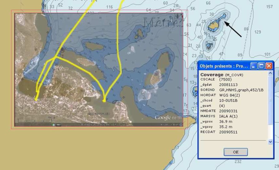Click the 232 depth sounding below the dialog
The height and width of the screenshot is (170, 279).
pyautogui.click(x=238, y=162)
